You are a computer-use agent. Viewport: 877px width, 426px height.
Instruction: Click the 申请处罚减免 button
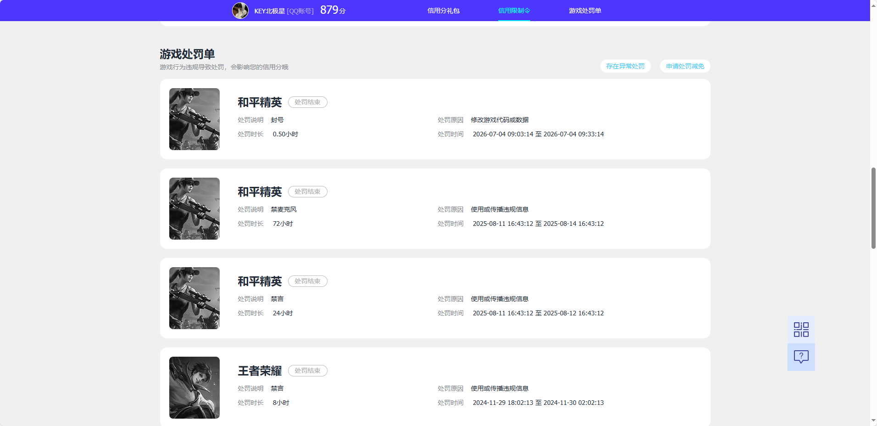pyautogui.click(x=685, y=66)
